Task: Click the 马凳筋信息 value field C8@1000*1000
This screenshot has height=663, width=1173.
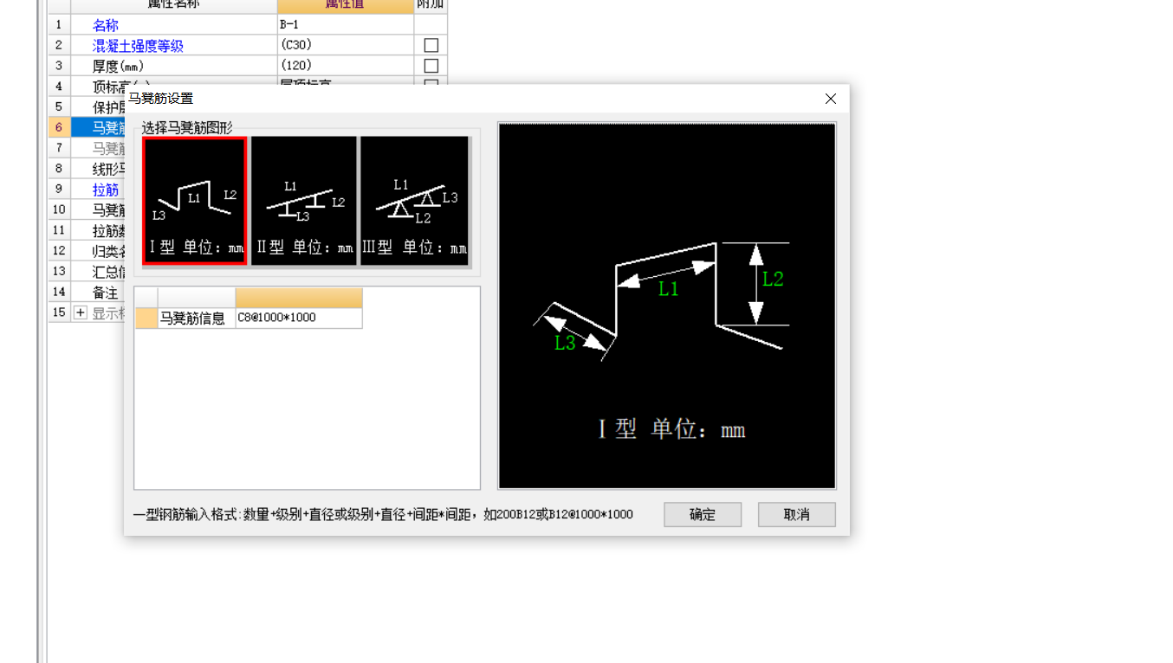Action: (299, 318)
